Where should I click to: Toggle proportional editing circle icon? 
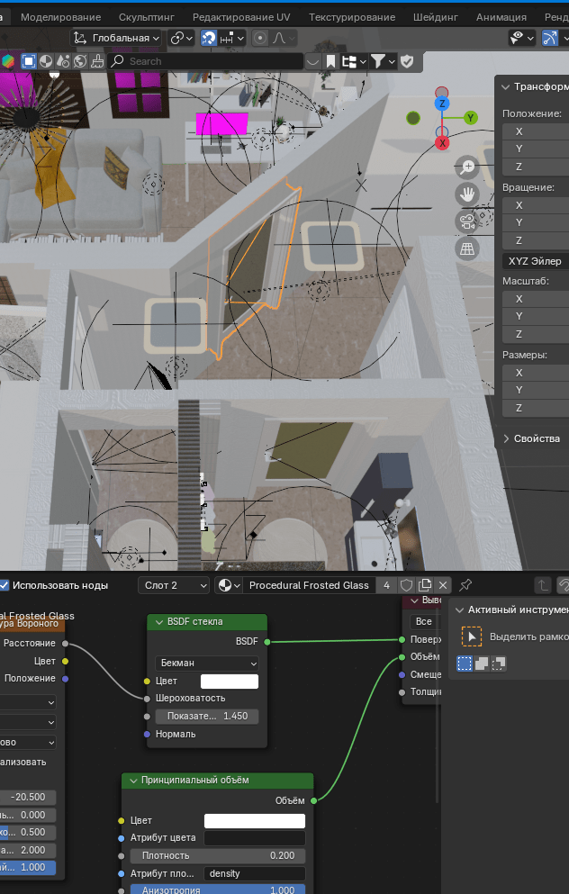(260, 38)
